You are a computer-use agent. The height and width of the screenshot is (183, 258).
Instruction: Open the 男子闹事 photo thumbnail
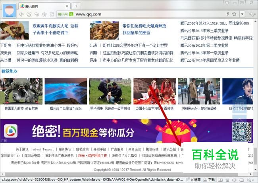(x=110, y=91)
